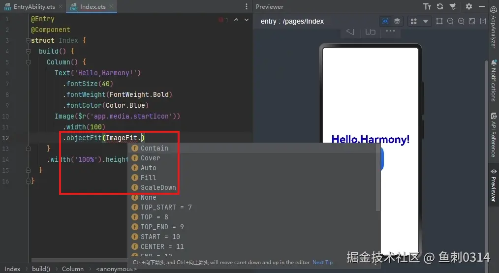Toggle the component layers view
Viewport: 499px width, 273px height.
click(x=397, y=21)
